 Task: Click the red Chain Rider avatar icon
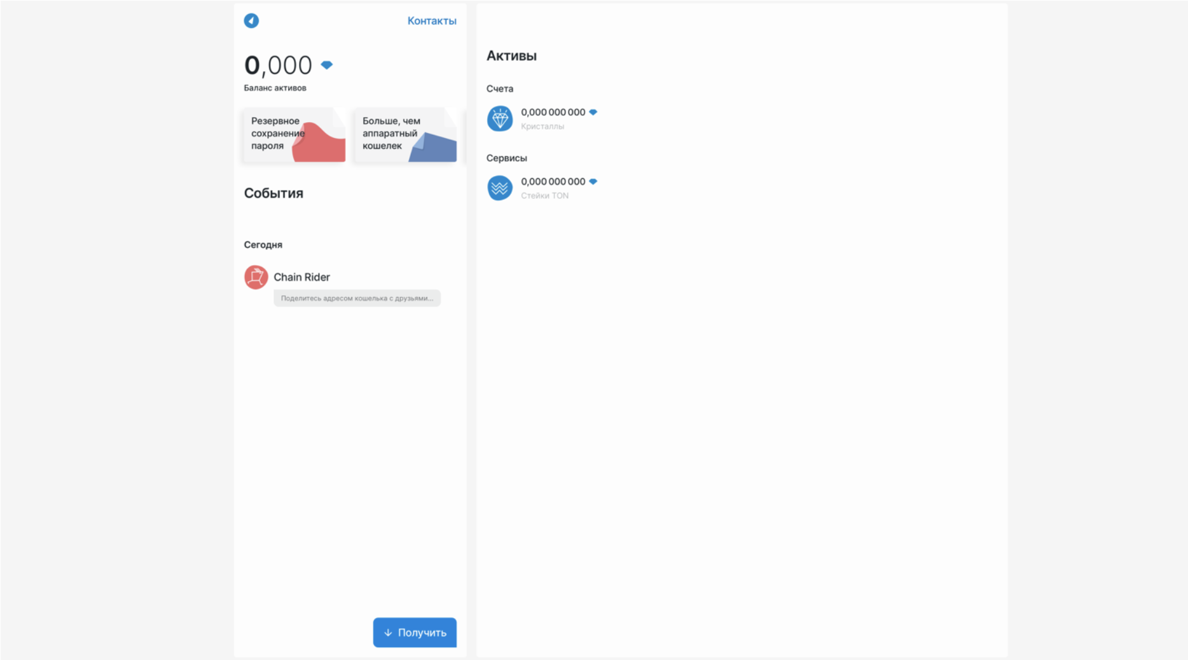coord(256,277)
